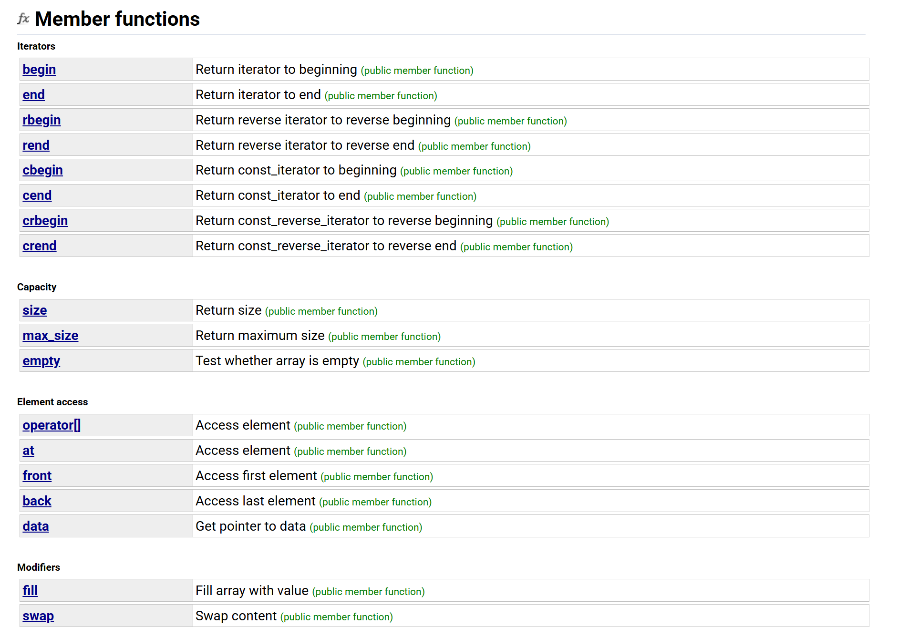Click the Member functions heading
Viewport: 919px width, 637px height.
tap(117, 19)
